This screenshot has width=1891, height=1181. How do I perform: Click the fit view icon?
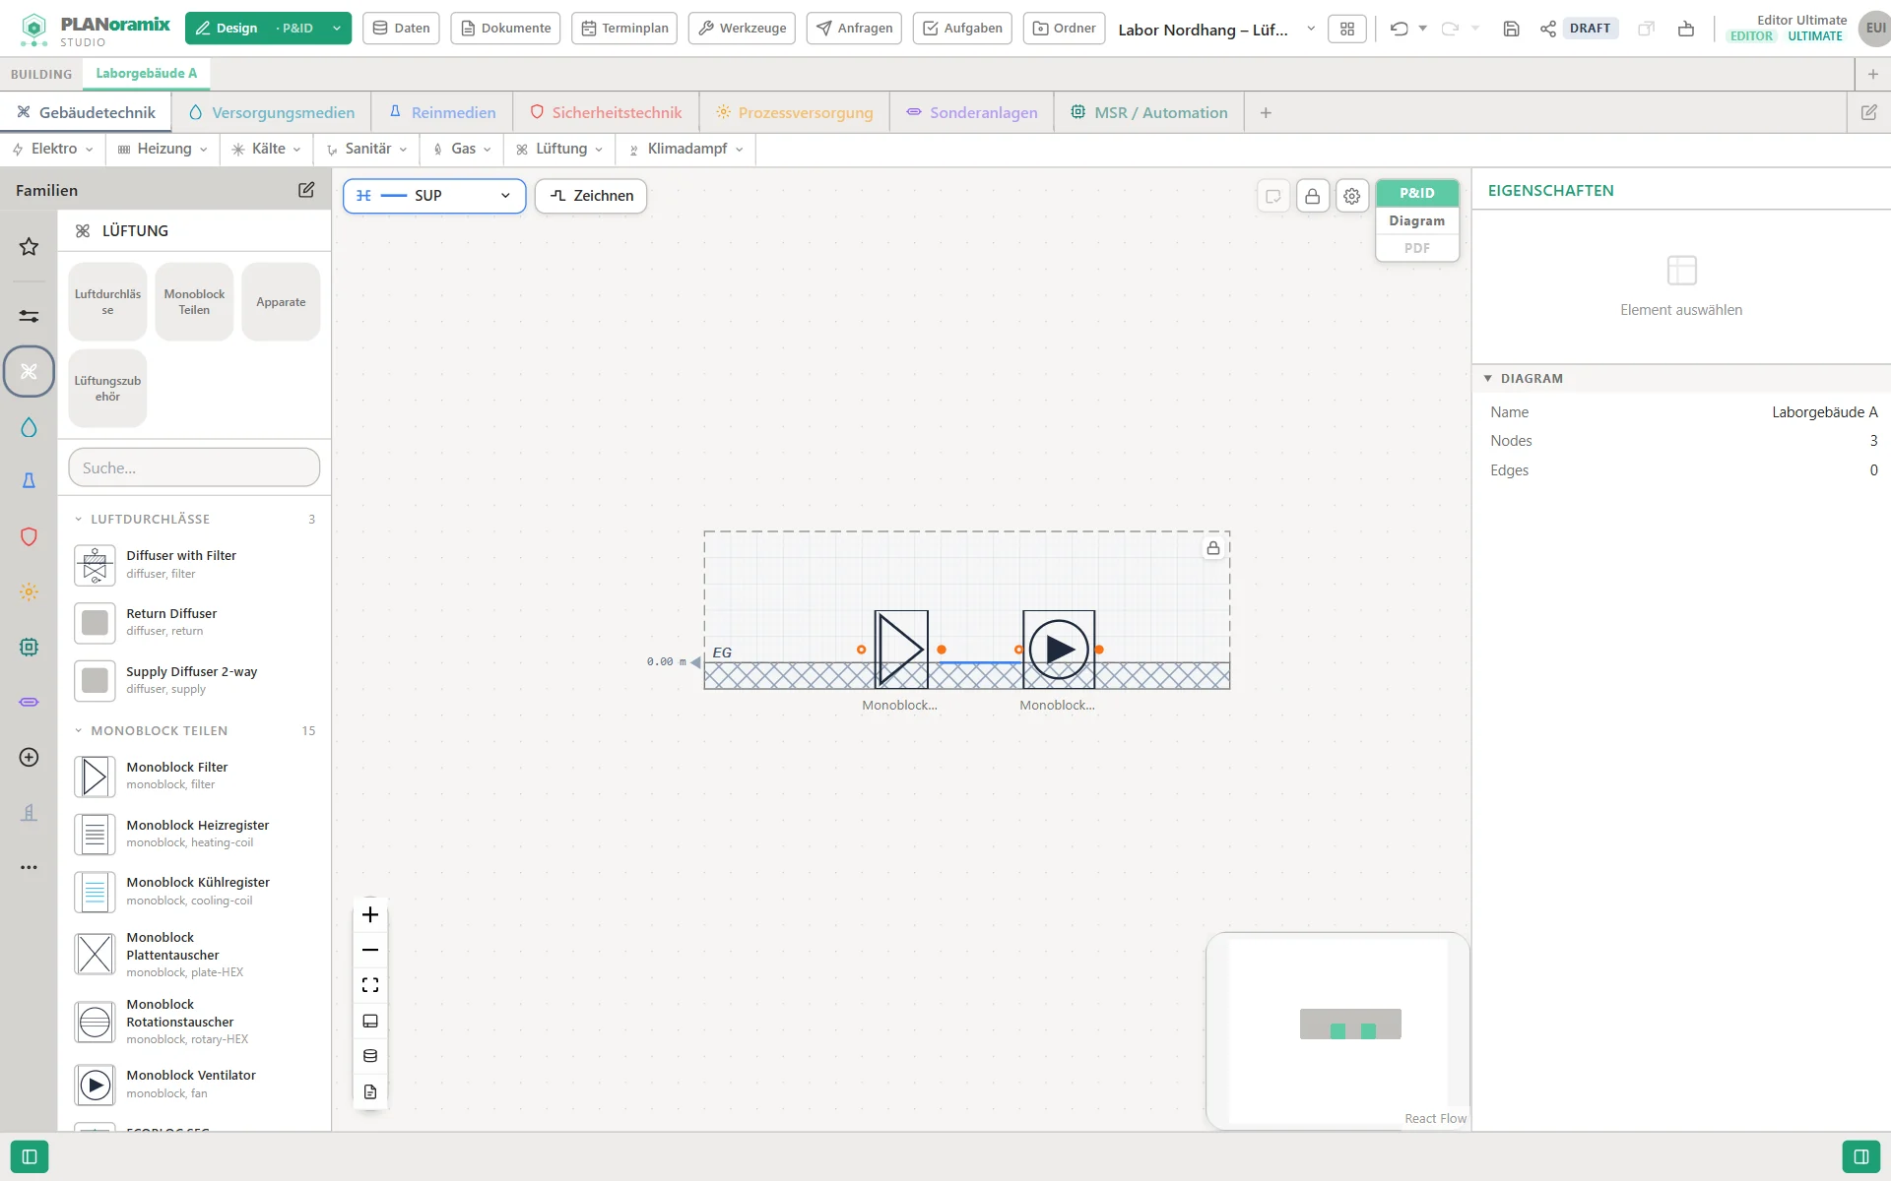point(370,985)
